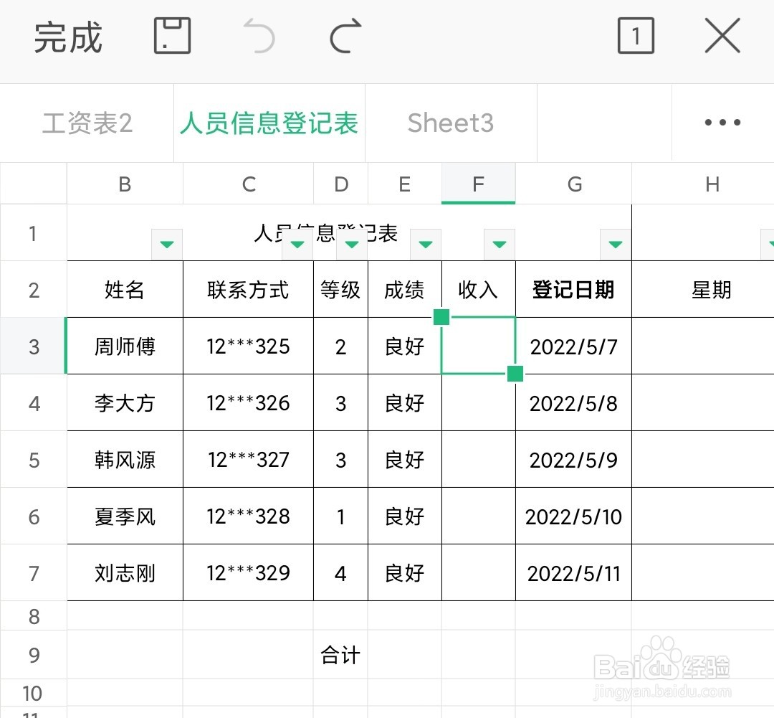Viewport: 774px width, 718px height.
Task: Select the 人员信息登记表 sheet tab
Action: point(270,122)
